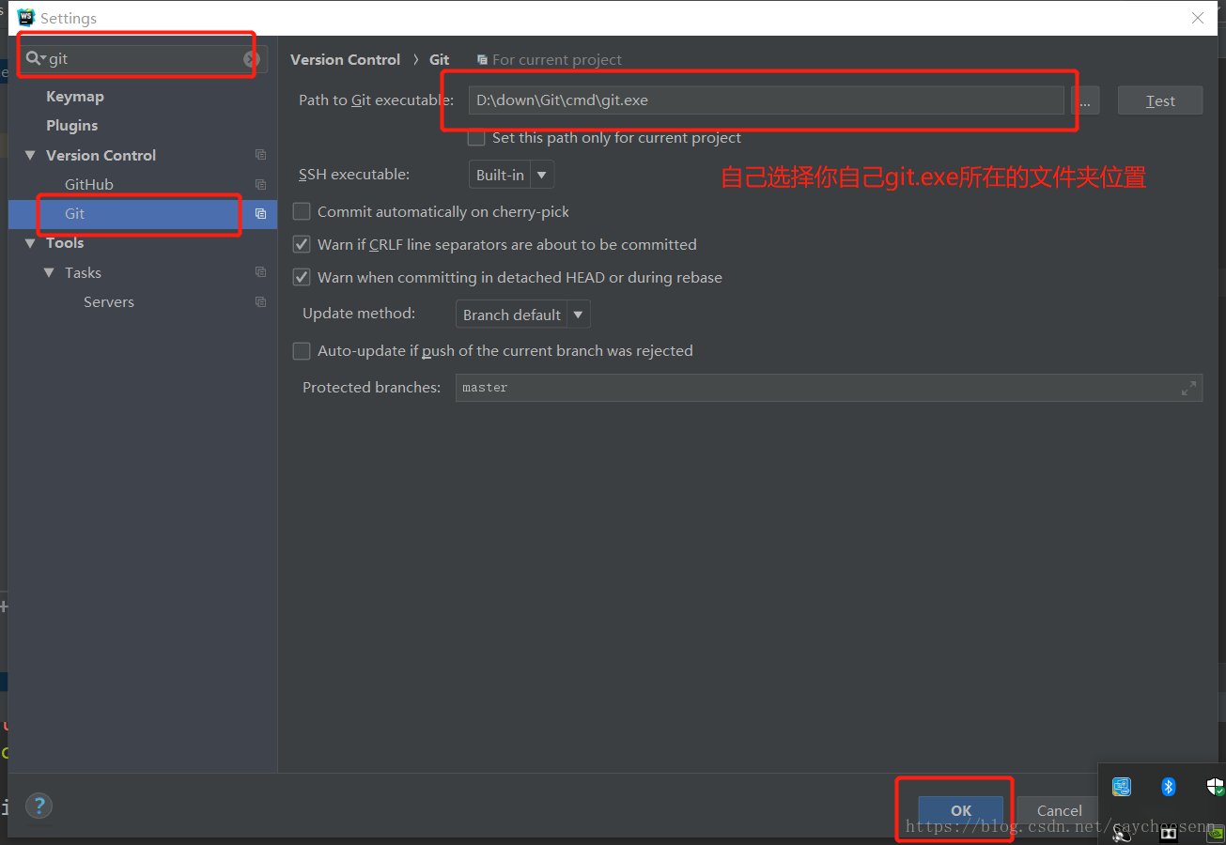
Task: Click project-level icon beside Servers row
Action: pyautogui.click(x=260, y=301)
